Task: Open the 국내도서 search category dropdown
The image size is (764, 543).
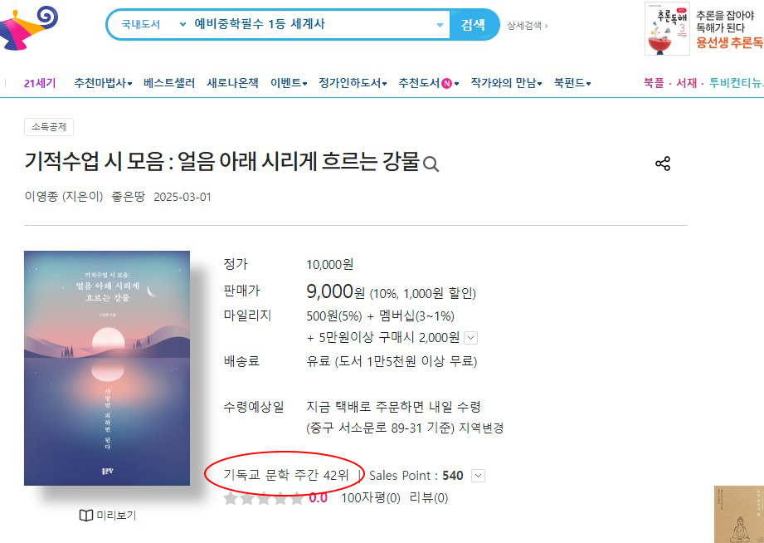Action: (153, 24)
